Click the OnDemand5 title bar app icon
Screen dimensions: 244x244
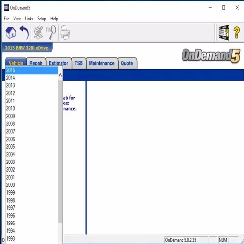pyautogui.click(x=6, y=8)
